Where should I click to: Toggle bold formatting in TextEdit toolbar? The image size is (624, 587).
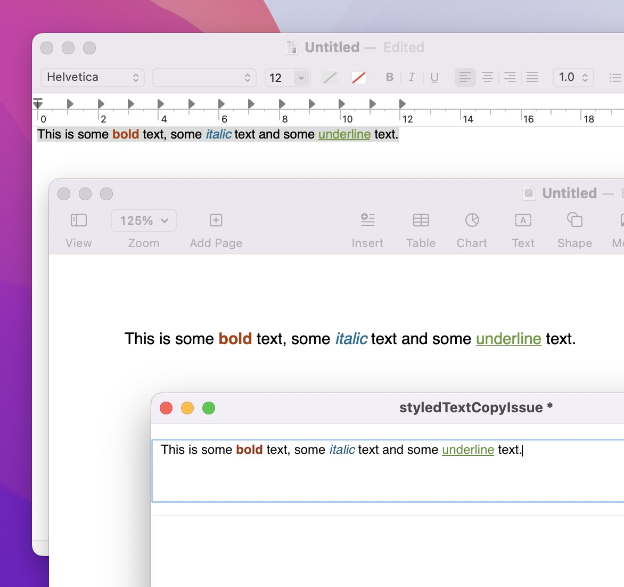(x=390, y=77)
